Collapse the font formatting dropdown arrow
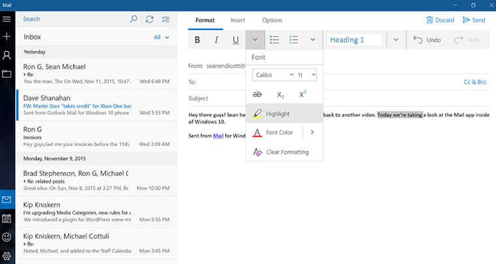The image size is (496, 264). (x=255, y=40)
